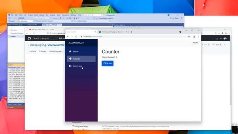Open the browser profile avatar
This screenshot has height=134, width=238.
point(194,36)
